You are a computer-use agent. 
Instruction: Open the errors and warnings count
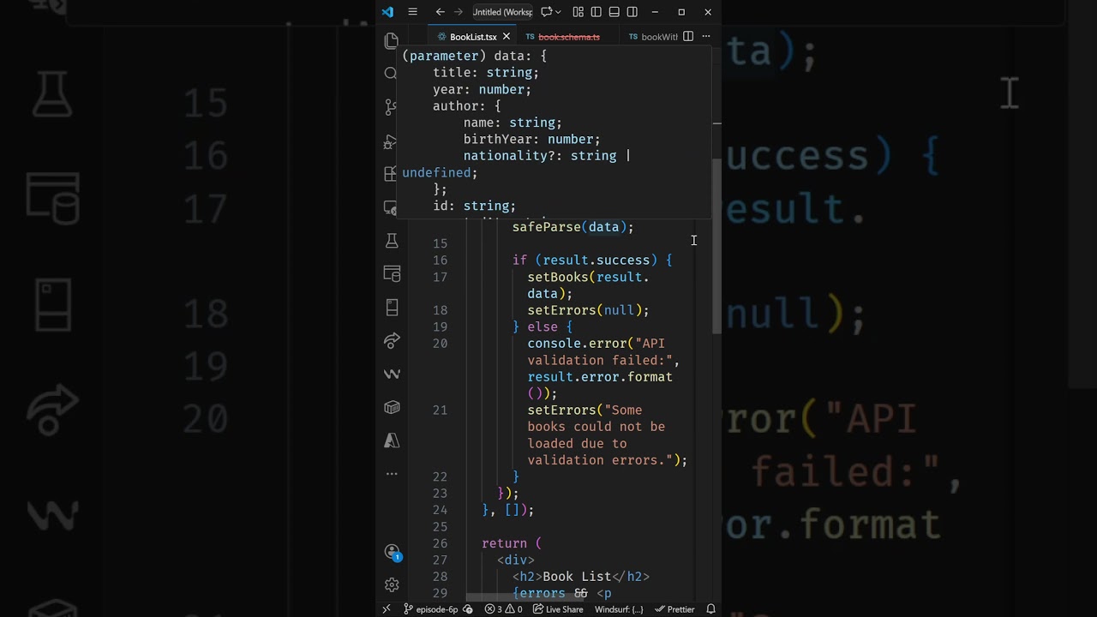503,609
